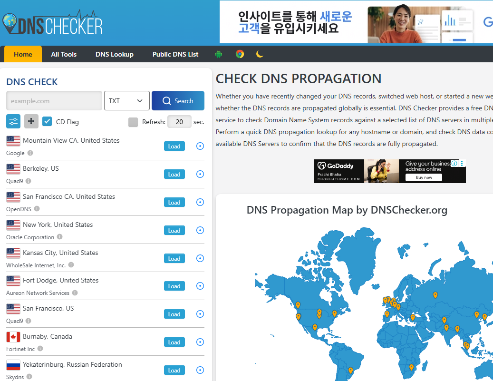Image resolution: width=493 pixels, height=381 pixels.
Task: Click the target icon for the Burnaby row
Action: [x=200, y=342]
